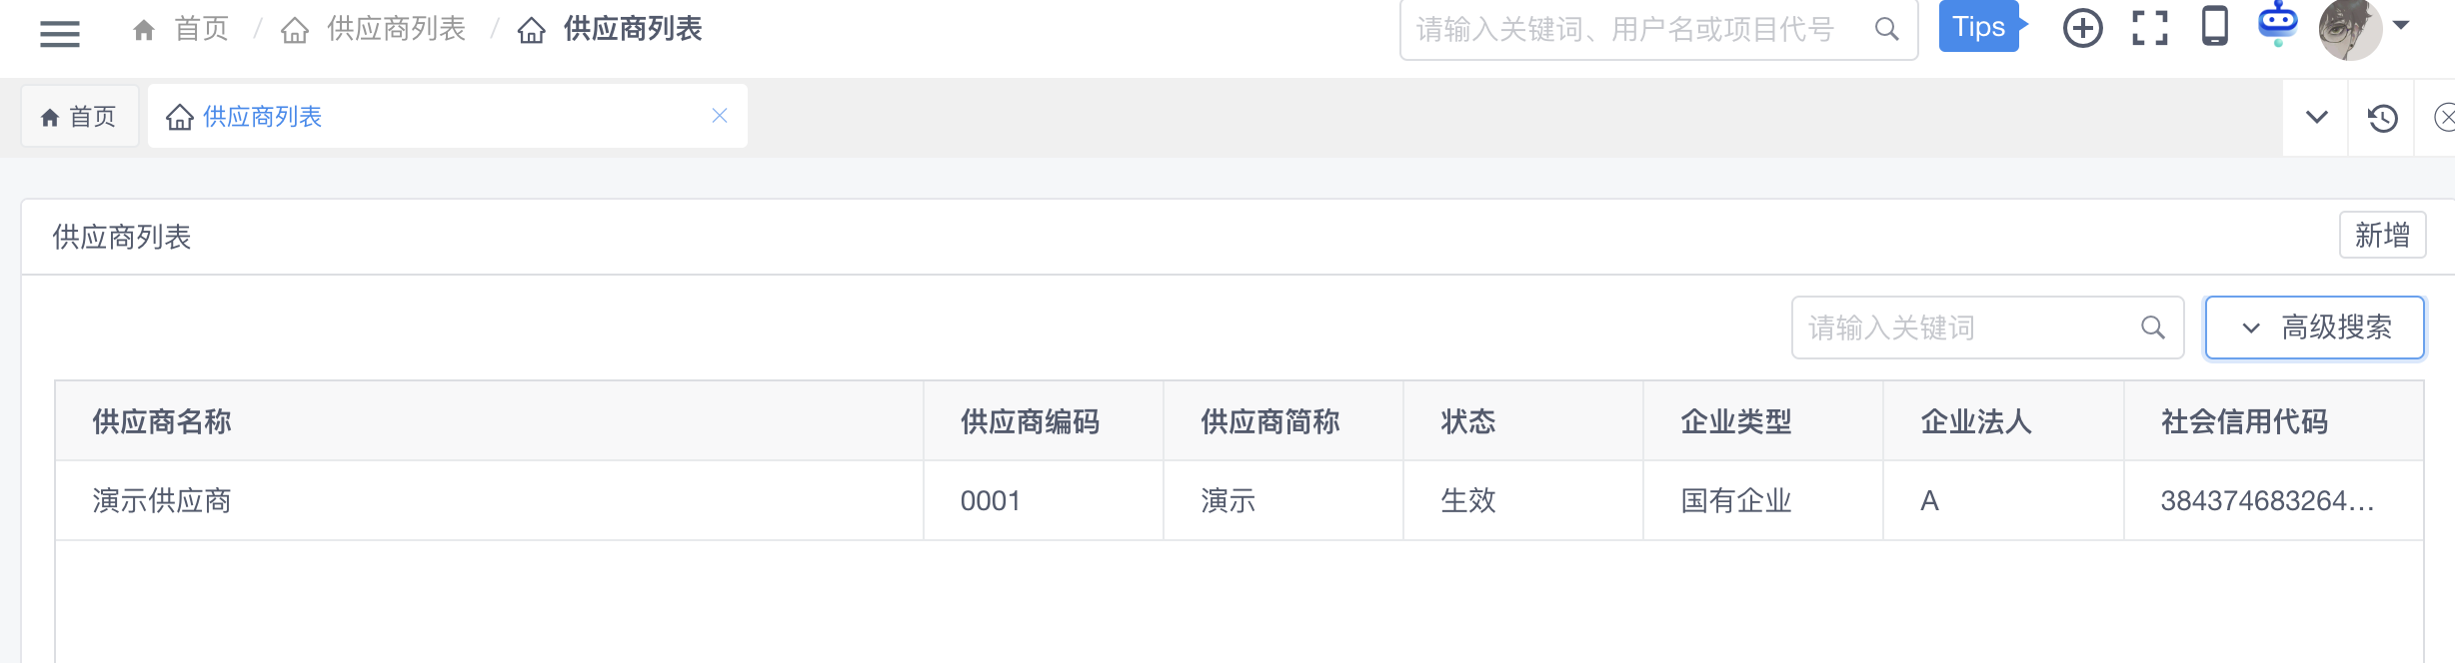Toggle fullscreen mode icon
The height and width of the screenshot is (663, 2455).
tap(2149, 28)
